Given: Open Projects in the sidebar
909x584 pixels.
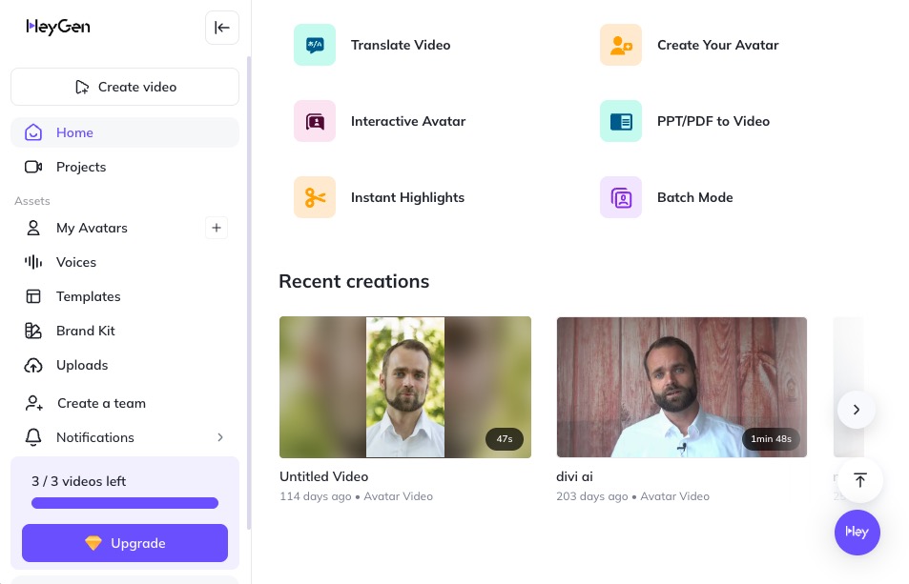Looking at the screenshot, I should pyautogui.click(x=81, y=167).
